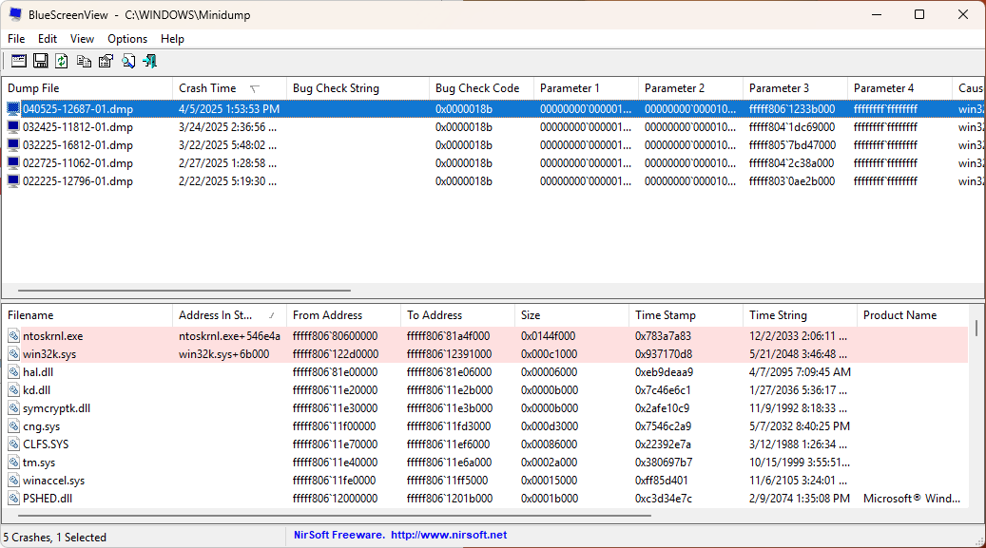This screenshot has width=986, height=548.
Task: Click CLFS.SYS file icon
Action: coord(14,444)
